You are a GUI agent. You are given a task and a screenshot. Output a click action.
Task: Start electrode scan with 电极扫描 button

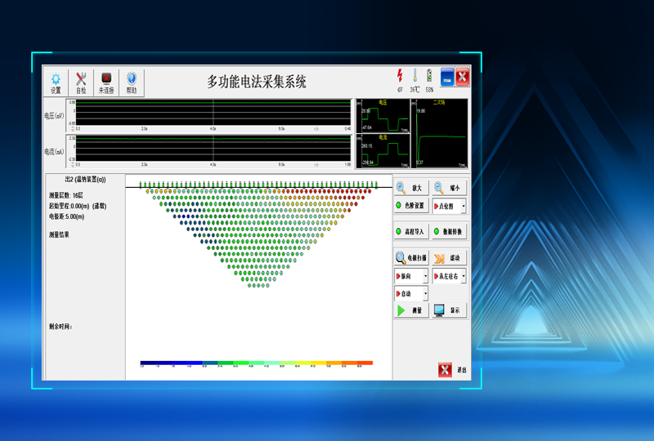411,258
